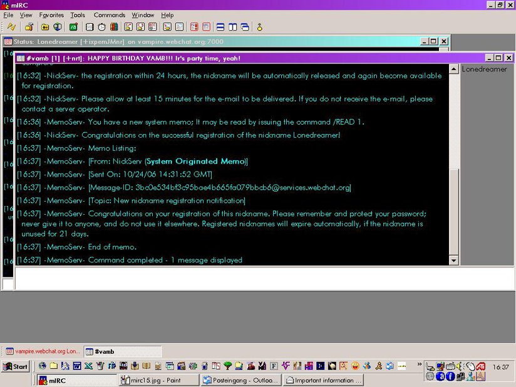Viewport: 516px width, 387px height.
Task: Click the system tray clock 16:37
Action: (500, 367)
